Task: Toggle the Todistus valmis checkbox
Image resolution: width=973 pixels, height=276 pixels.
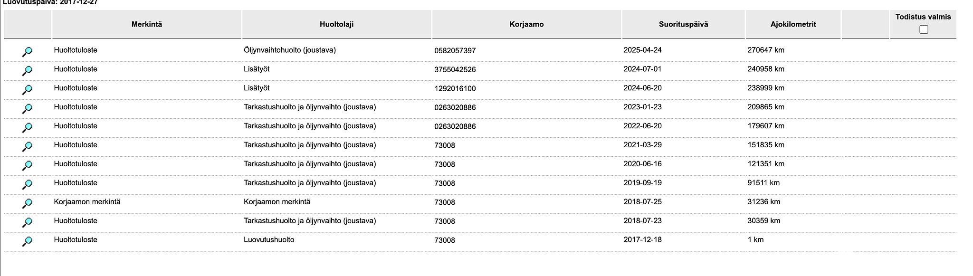Action: pos(924,29)
